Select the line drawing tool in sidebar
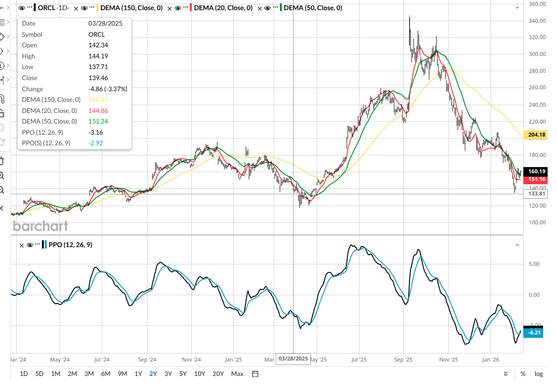The image size is (557, 388). click(x=1, y=7)
